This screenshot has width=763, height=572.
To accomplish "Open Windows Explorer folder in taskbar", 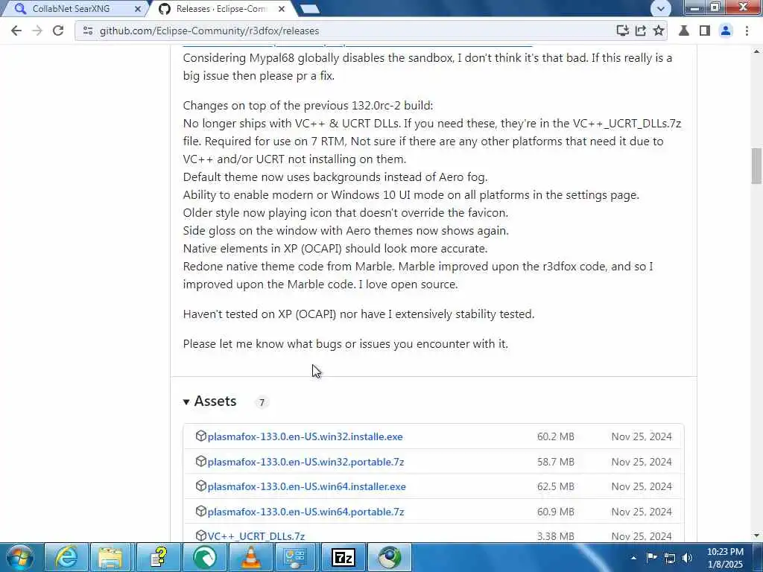I will [110, 557].
